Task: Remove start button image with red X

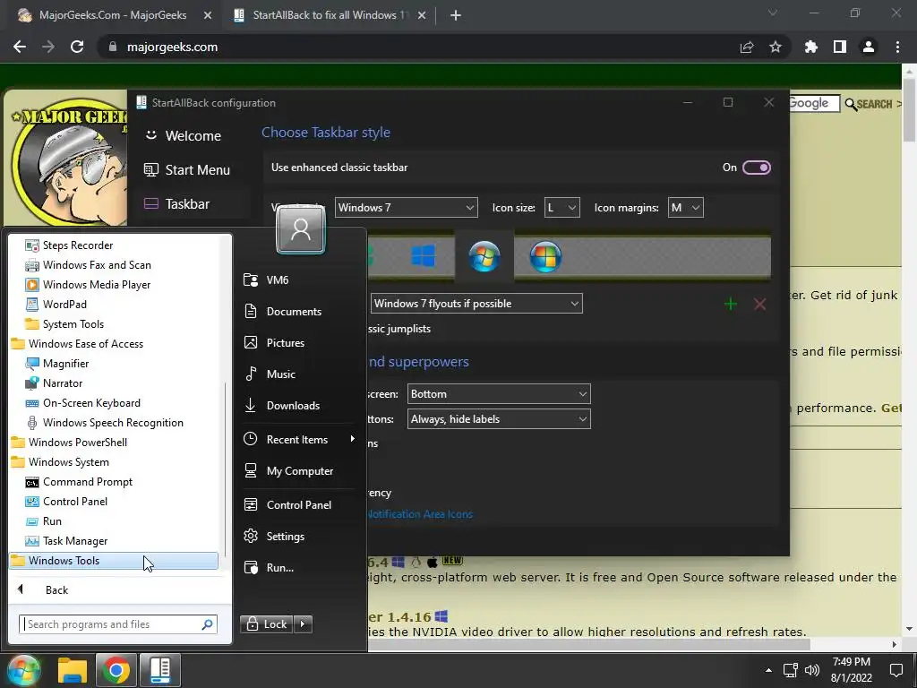Action: 759,304
